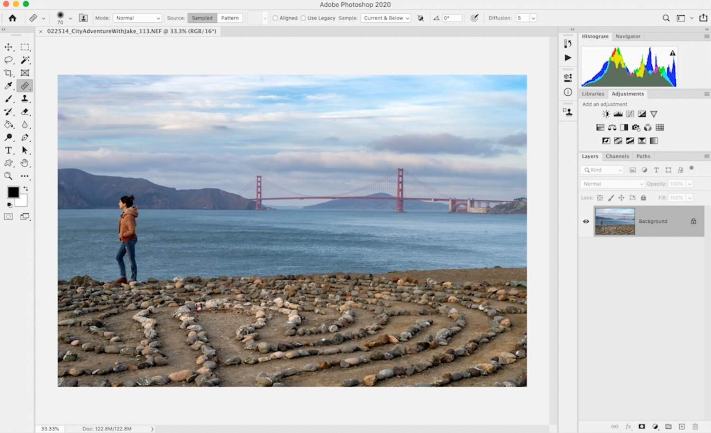Select the Crop tool

(x=9, y=73)
